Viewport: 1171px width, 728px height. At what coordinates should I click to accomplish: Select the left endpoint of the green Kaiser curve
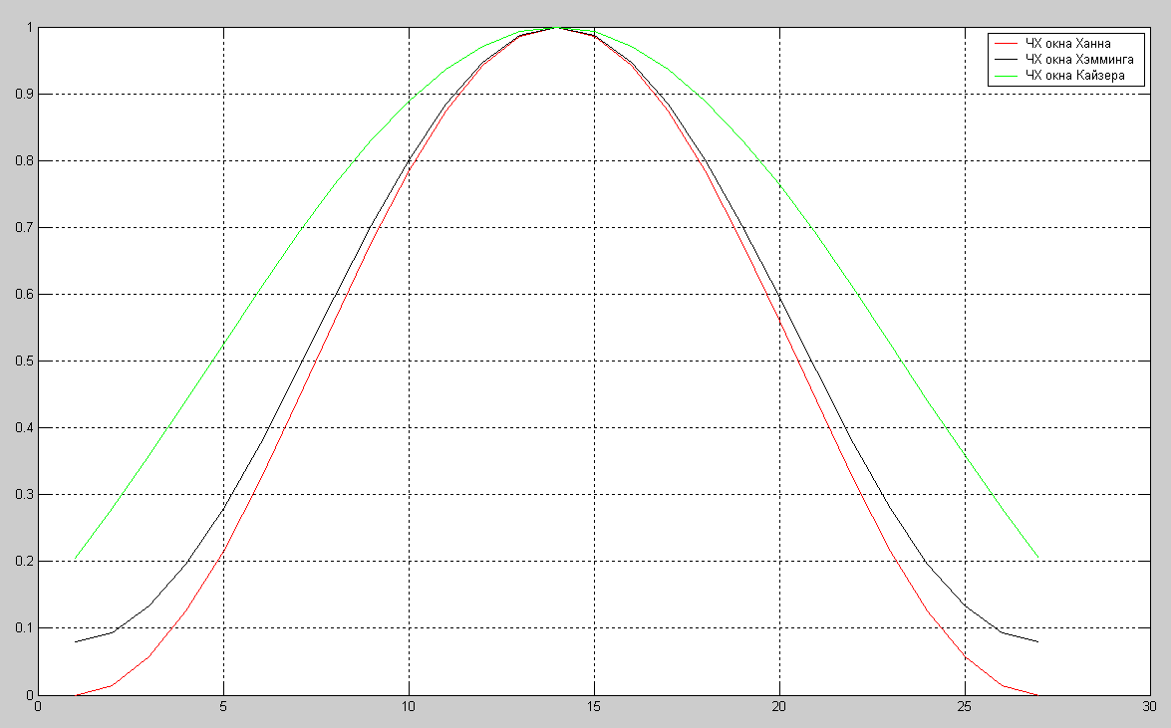(76, 558)
